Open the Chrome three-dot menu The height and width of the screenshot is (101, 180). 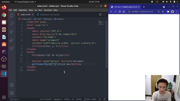(x=177, y=12)
